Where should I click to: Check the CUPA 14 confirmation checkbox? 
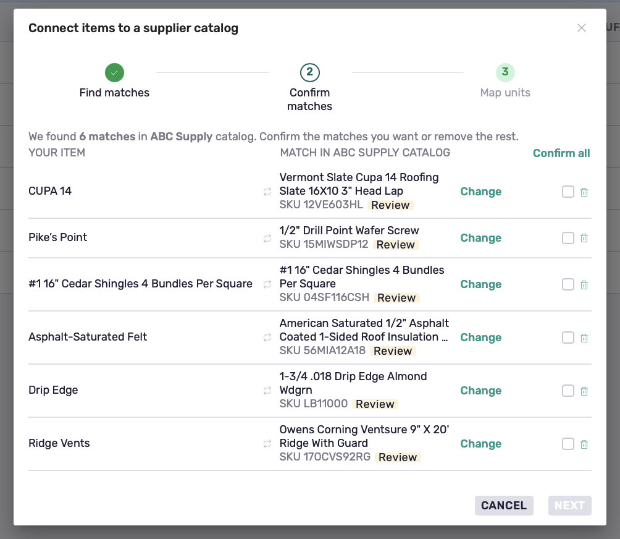click(x=568, y=192)
